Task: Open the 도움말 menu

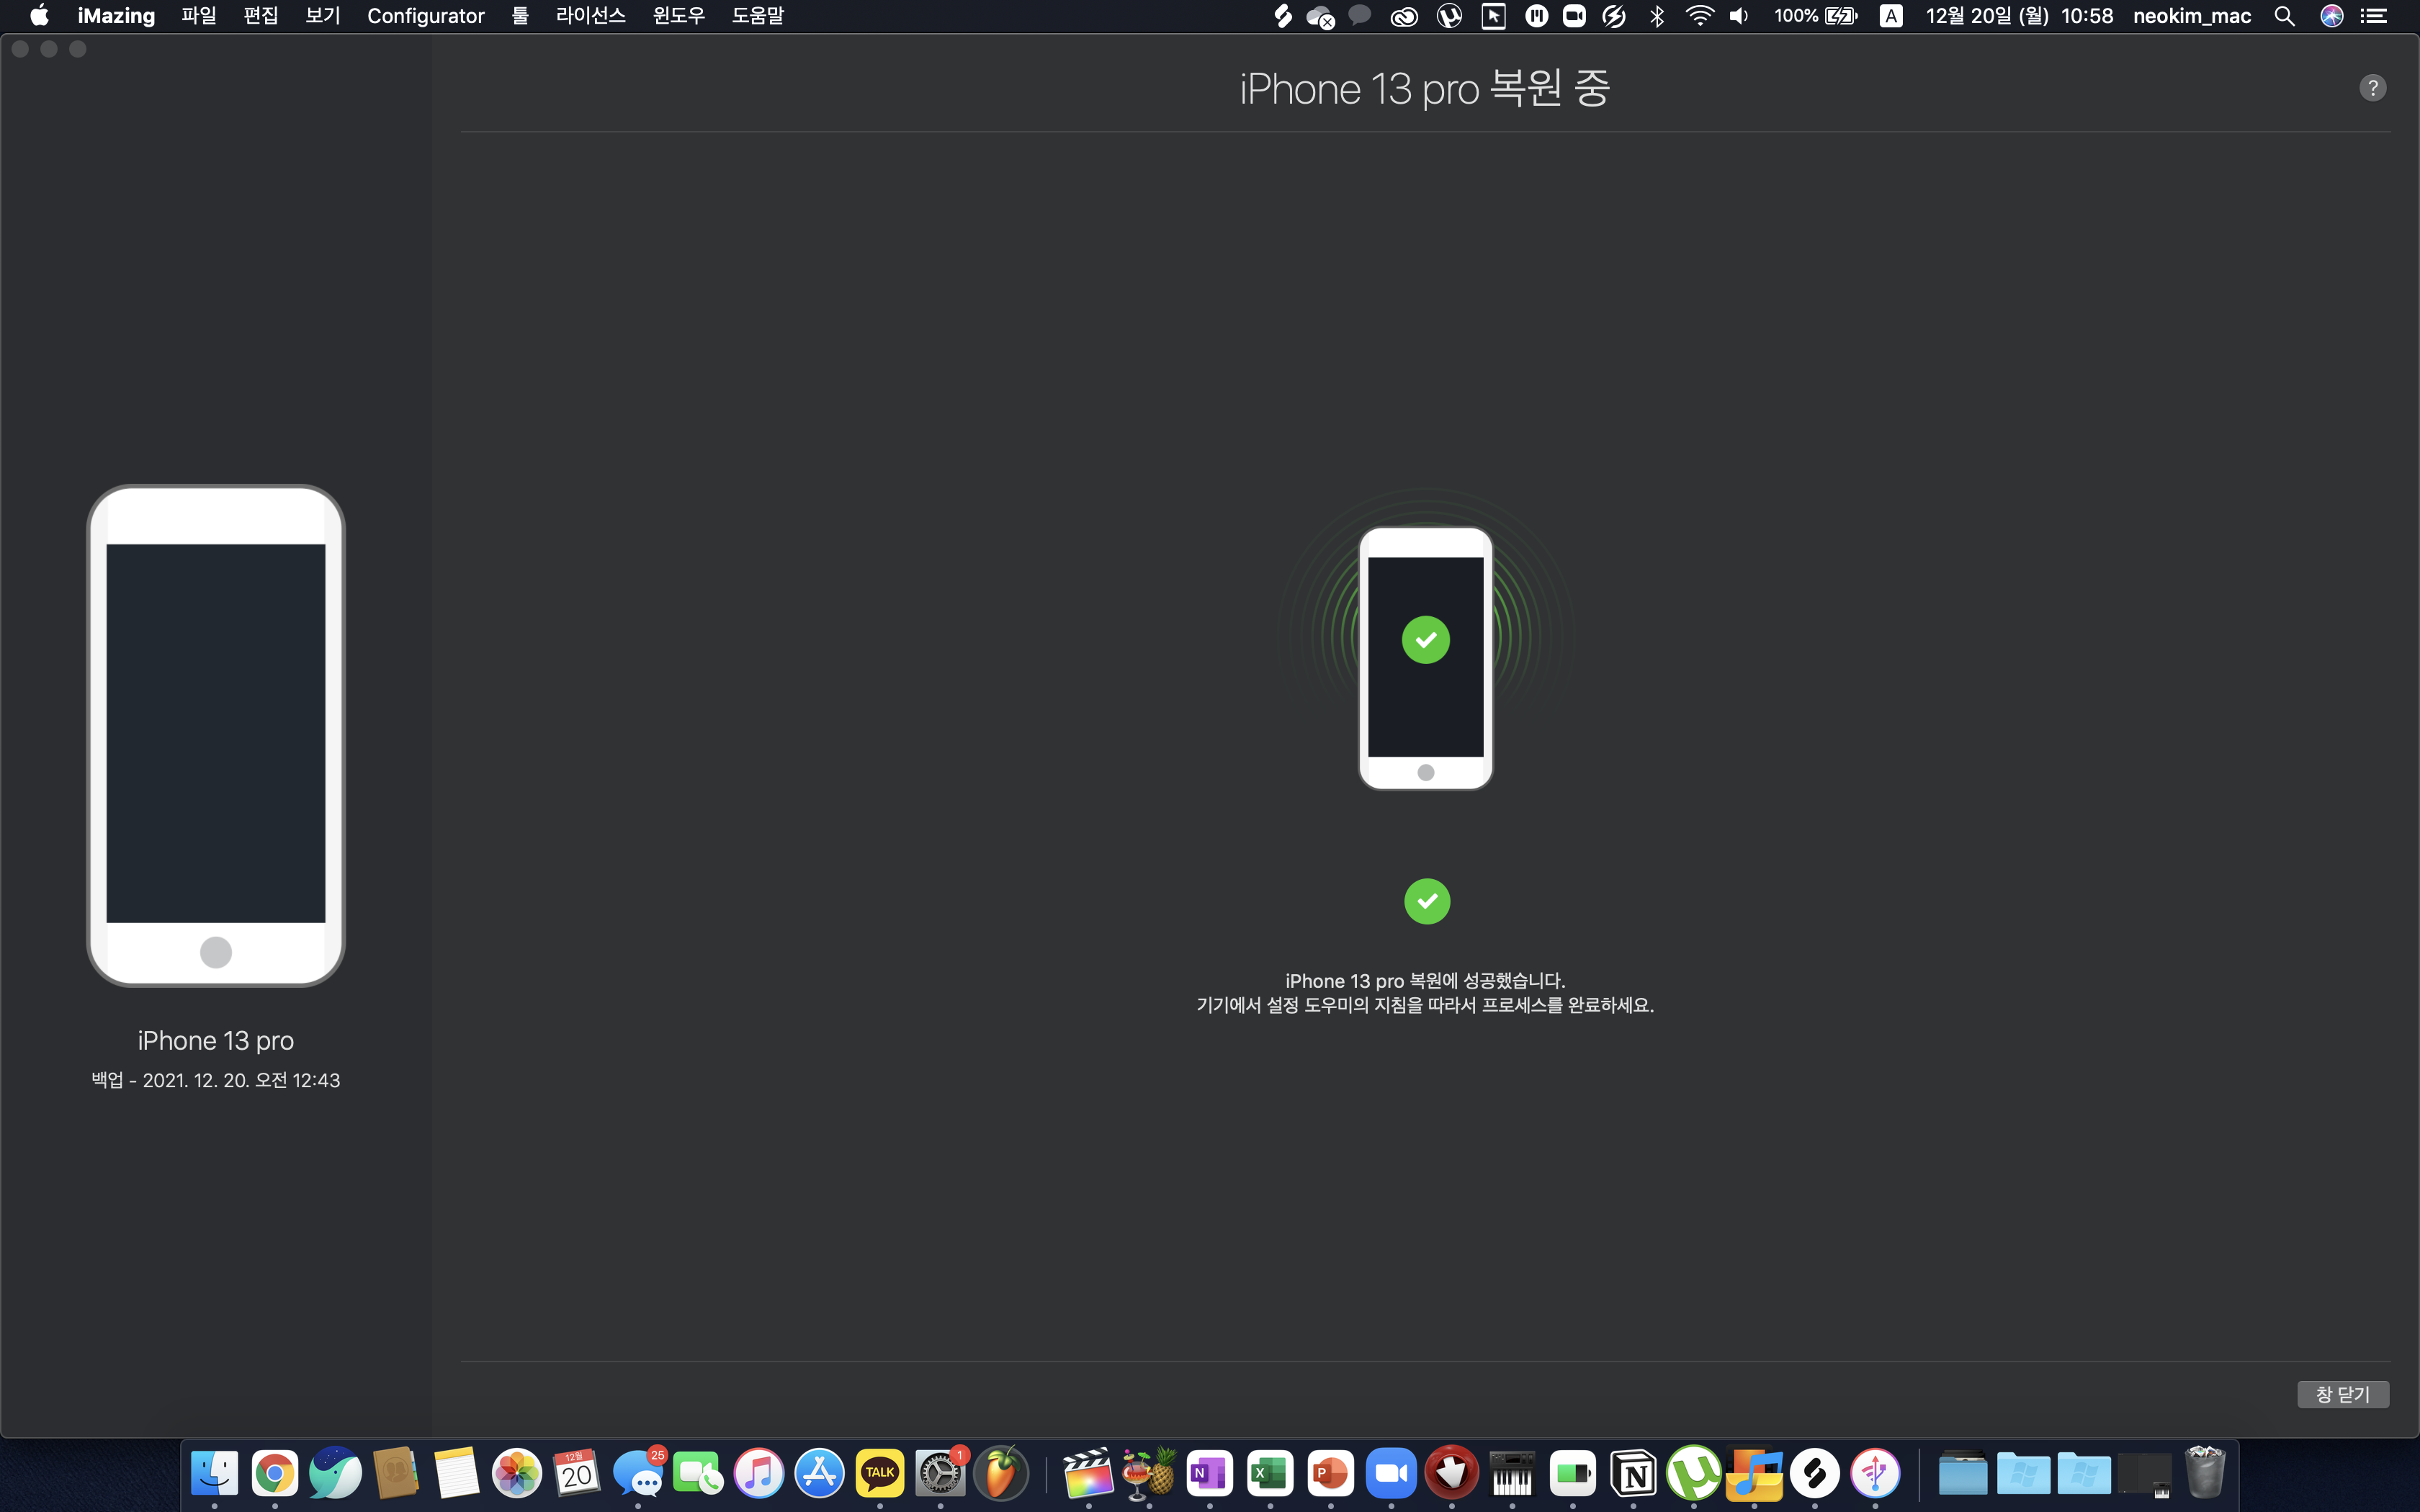Action: (757, 16)
